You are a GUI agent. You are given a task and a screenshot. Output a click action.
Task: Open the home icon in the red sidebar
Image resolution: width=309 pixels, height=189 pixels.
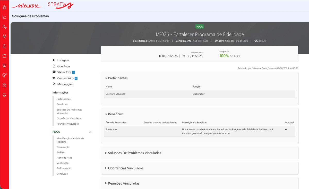tap(4, 7)
